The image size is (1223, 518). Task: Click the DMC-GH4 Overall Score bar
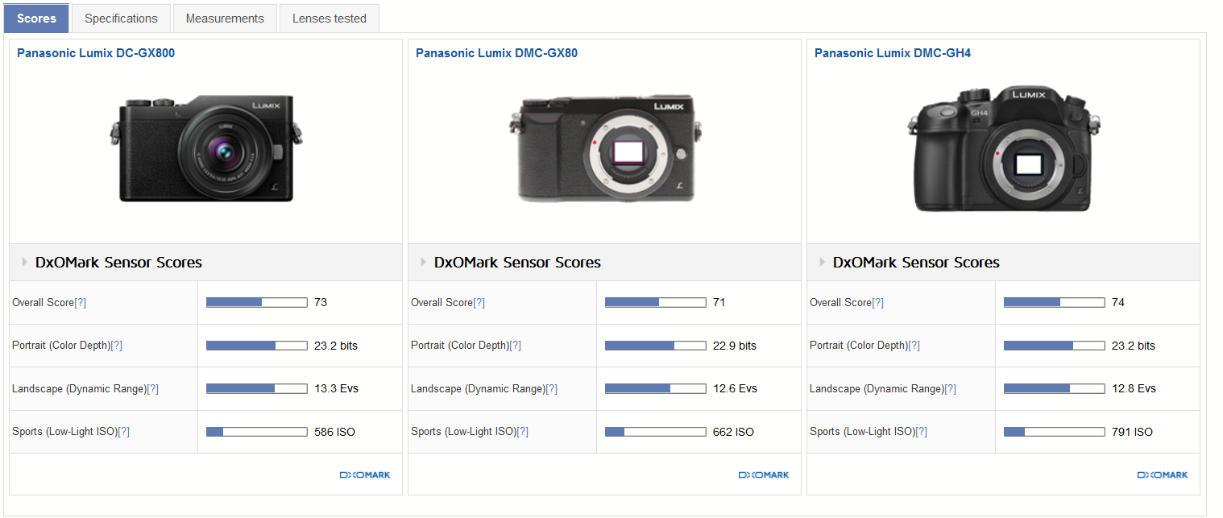click(x=1055, y=302)
